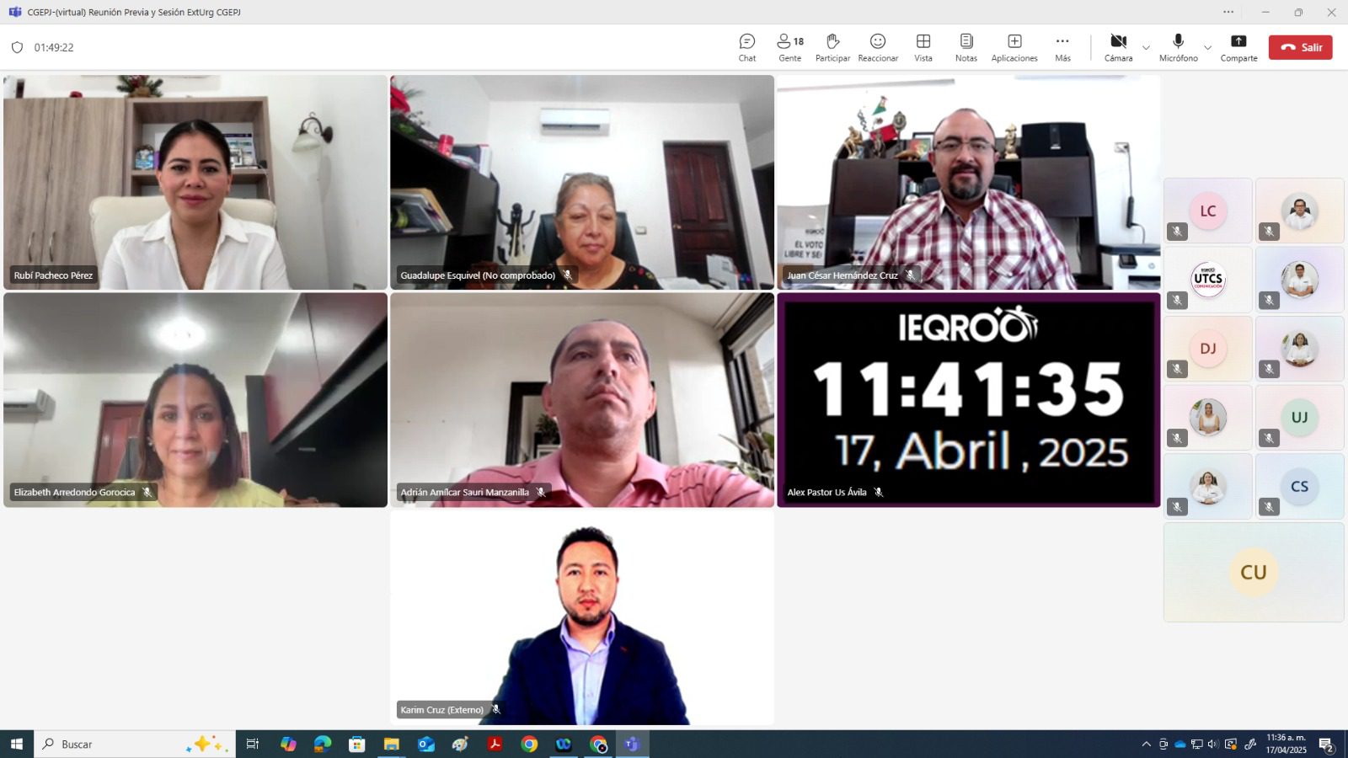Mute the Micrófono
The height and width of the screenshot is (758, 1348).
(x=1178, y=48)
